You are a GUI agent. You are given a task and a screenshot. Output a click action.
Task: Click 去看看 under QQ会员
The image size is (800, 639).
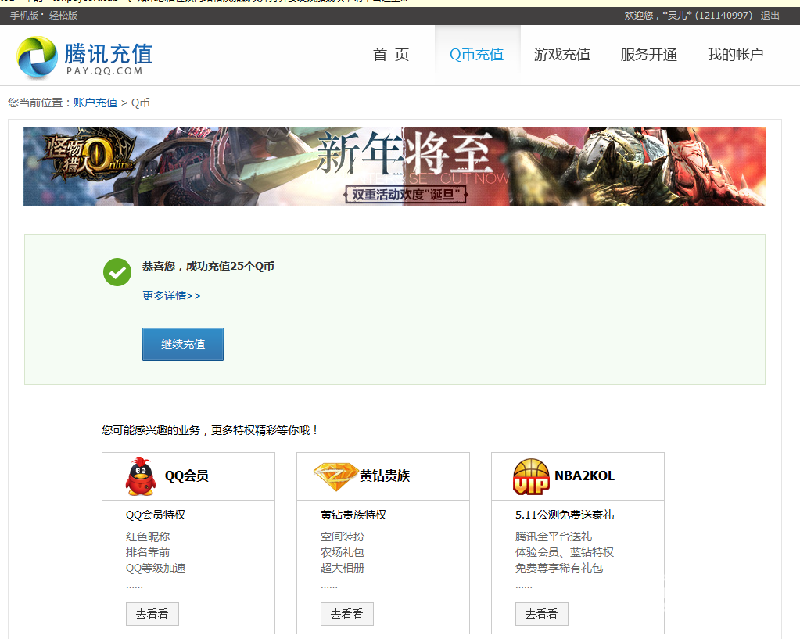[x=152, y=614]
